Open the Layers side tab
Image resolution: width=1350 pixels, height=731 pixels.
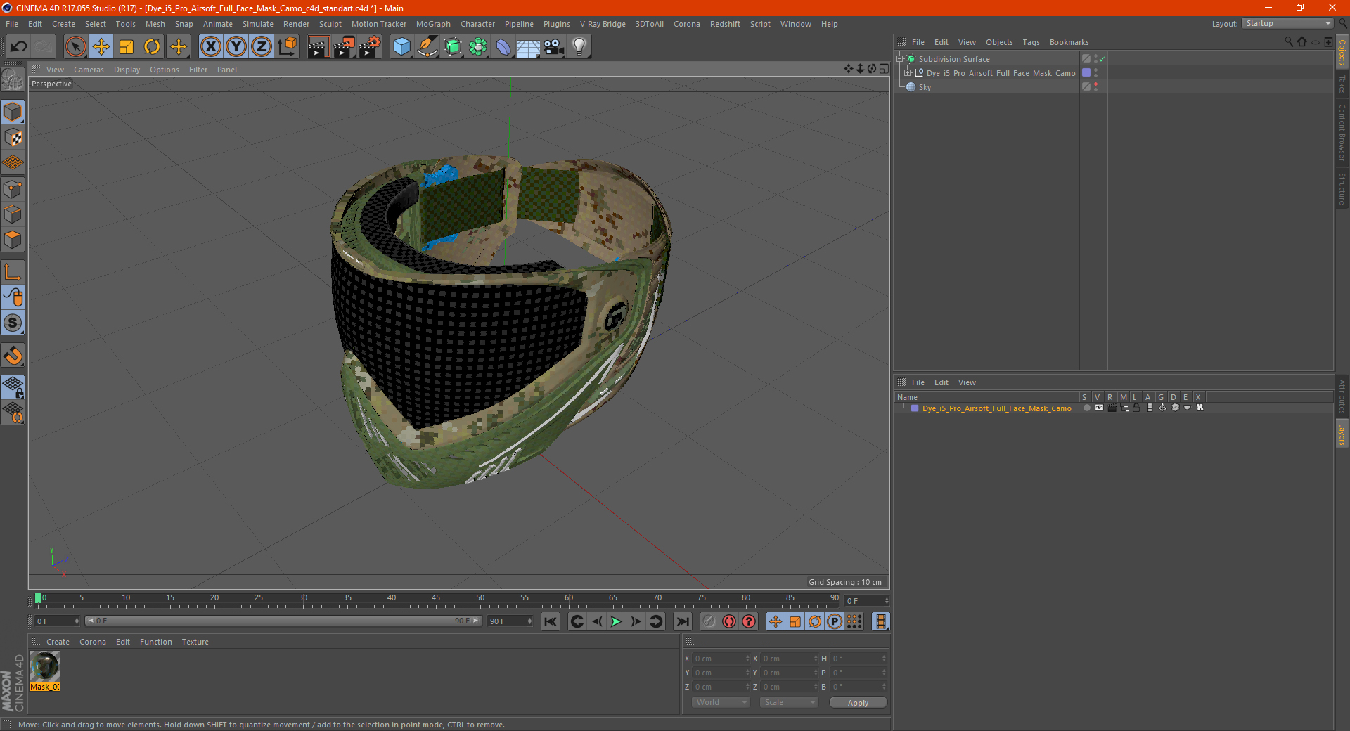[x=1342, y=434]
